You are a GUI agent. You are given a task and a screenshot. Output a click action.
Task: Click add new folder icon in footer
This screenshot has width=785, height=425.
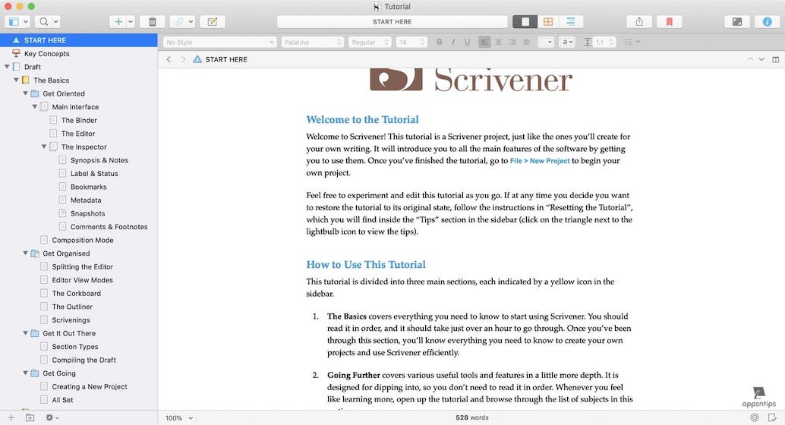coord(30,417)
